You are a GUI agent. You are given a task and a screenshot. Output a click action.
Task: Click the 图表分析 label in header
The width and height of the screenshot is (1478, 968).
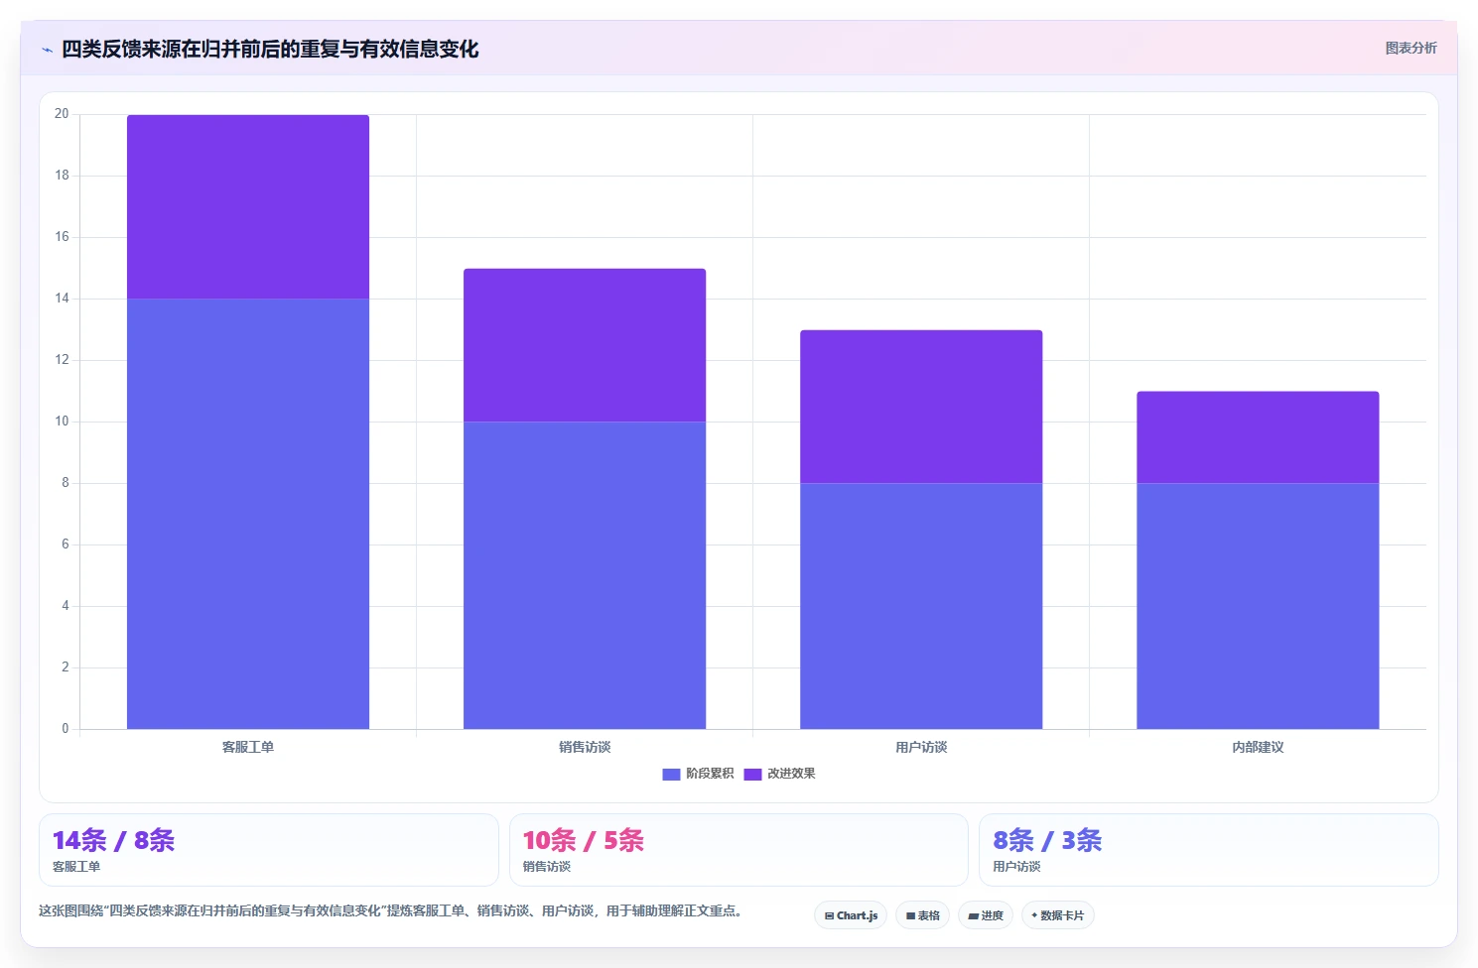tap(1411, 48)
